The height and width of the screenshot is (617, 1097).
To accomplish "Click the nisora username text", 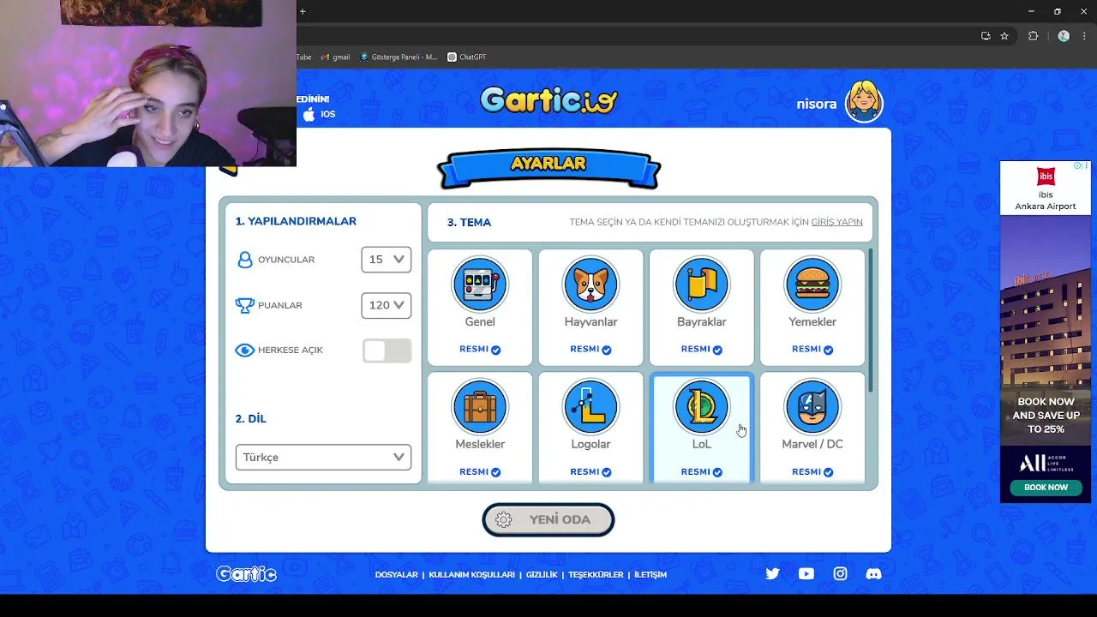I will point(816,104).
